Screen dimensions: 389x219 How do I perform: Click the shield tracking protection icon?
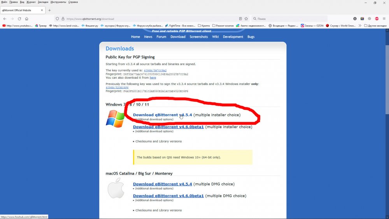tap(57, 19)
